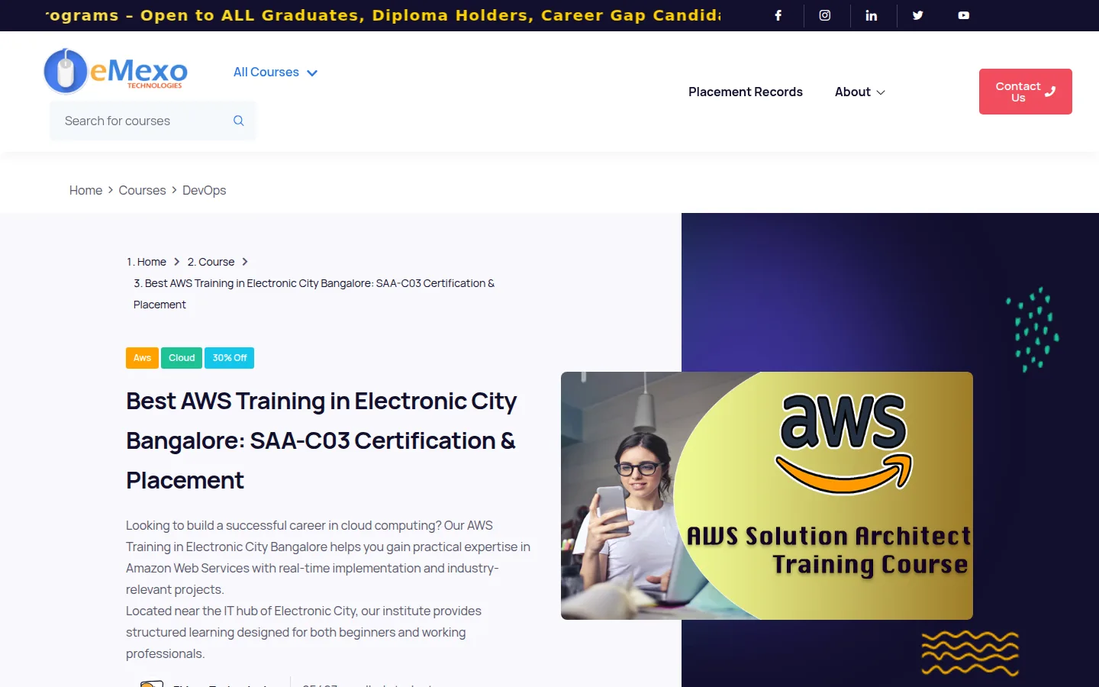Open Placement Records page
This screenshot has height=687, width=1099.
point(746,92)
